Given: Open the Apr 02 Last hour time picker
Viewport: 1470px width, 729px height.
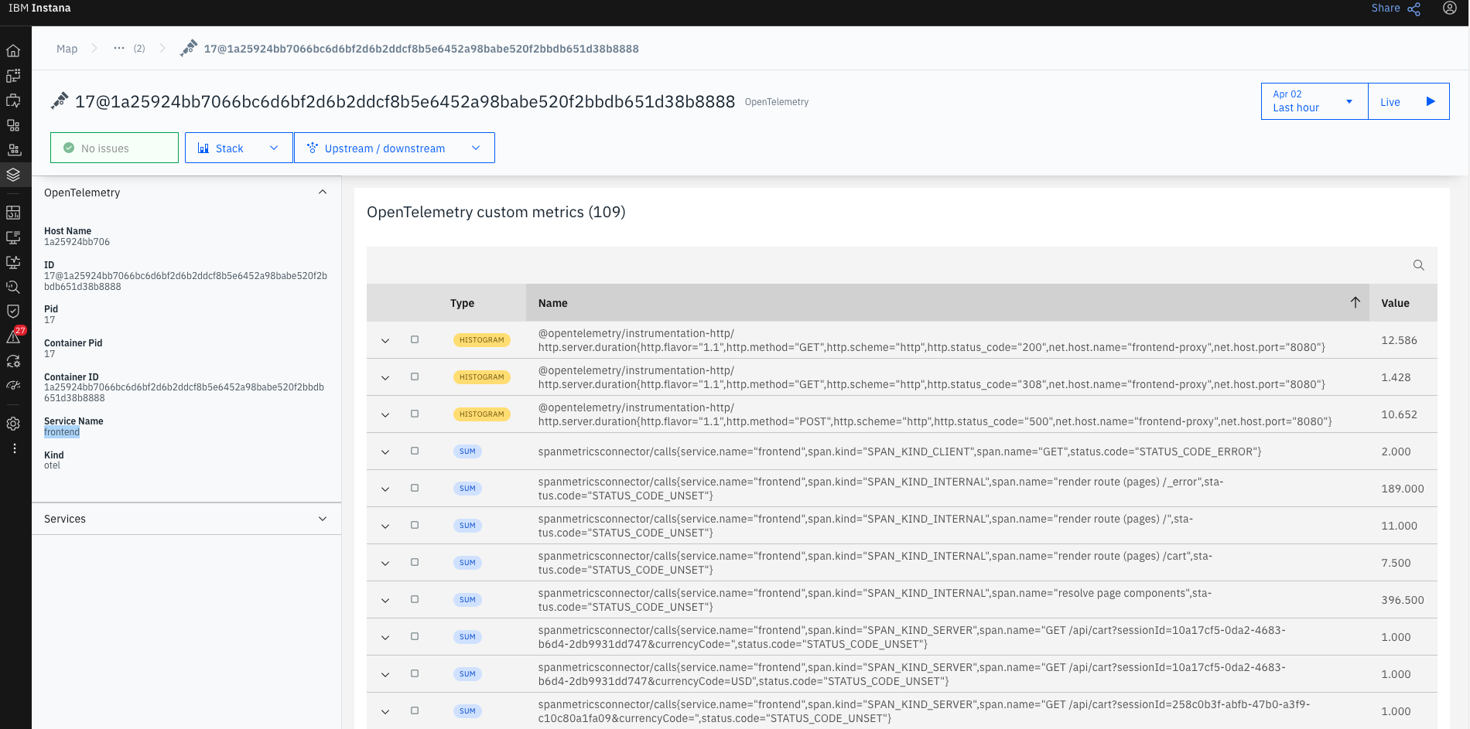Looking at the screenshot, I should (1314, 102).
